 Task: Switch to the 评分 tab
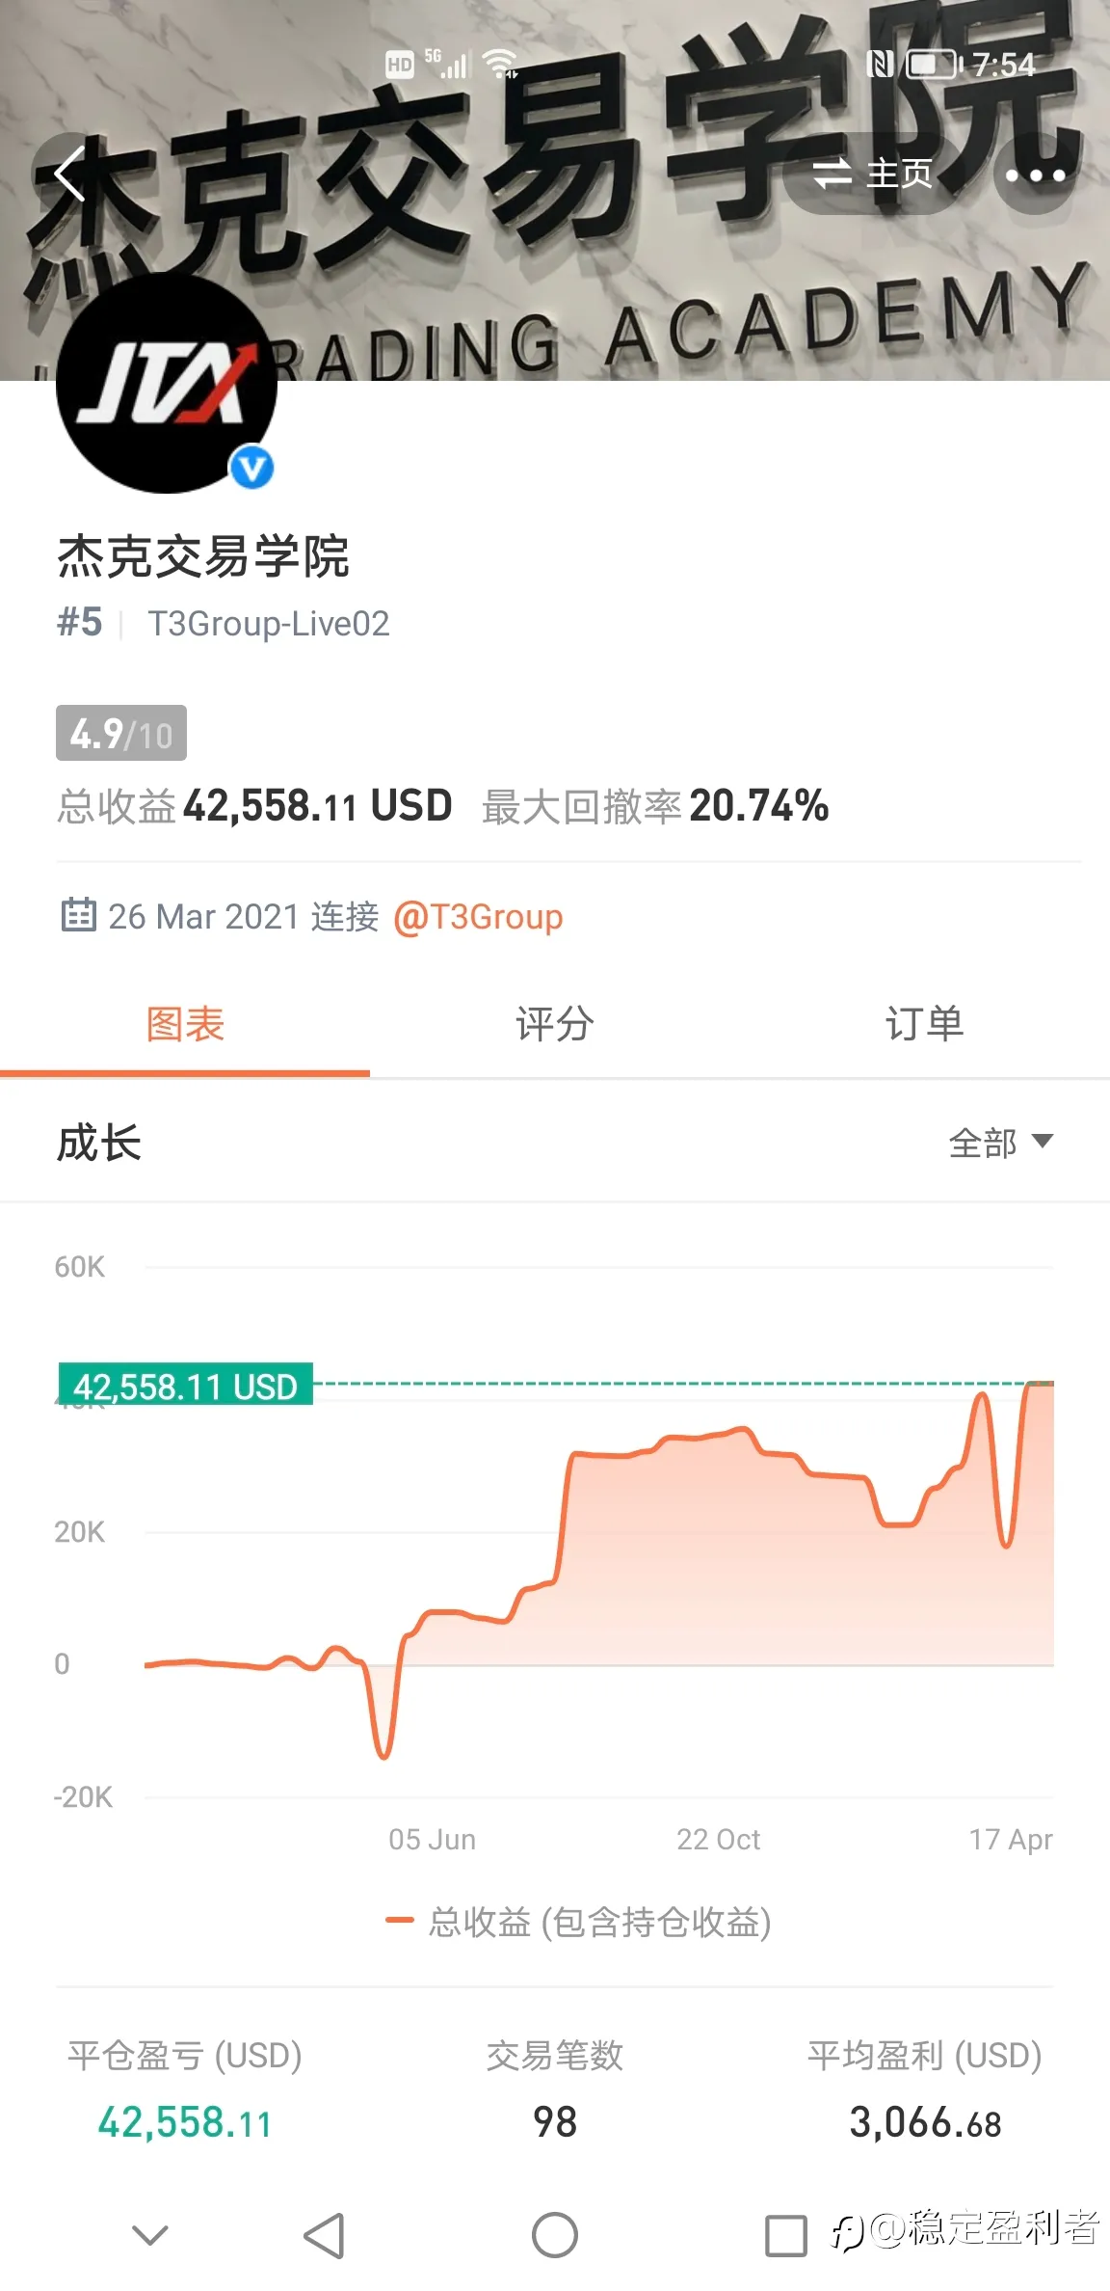coord(555,1024)
